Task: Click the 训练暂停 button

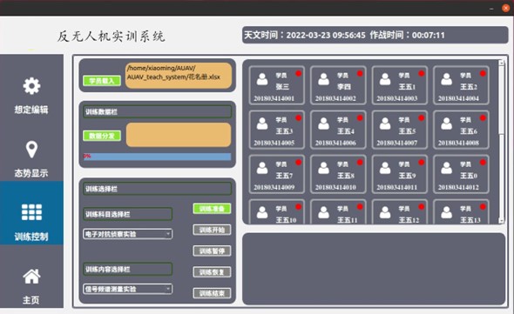Action: point(212,251)
